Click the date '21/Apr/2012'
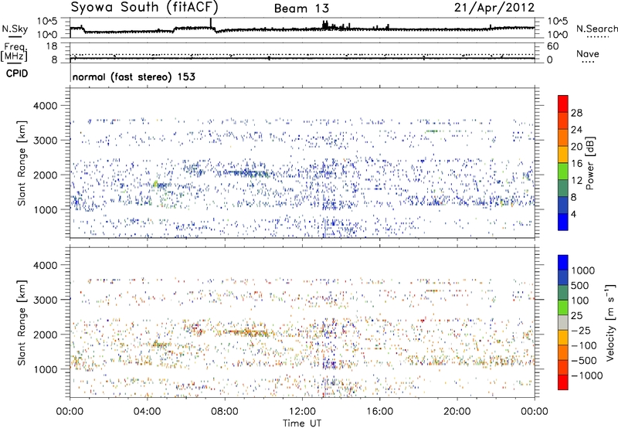Viewport: 618px width, 428px height. pos(494,8)
